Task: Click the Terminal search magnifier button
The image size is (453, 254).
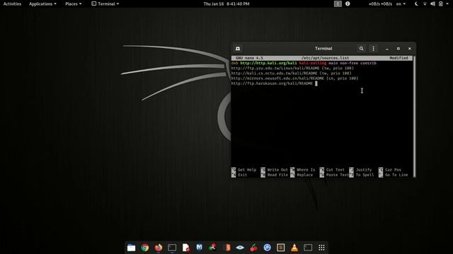Action: point(361,49)
